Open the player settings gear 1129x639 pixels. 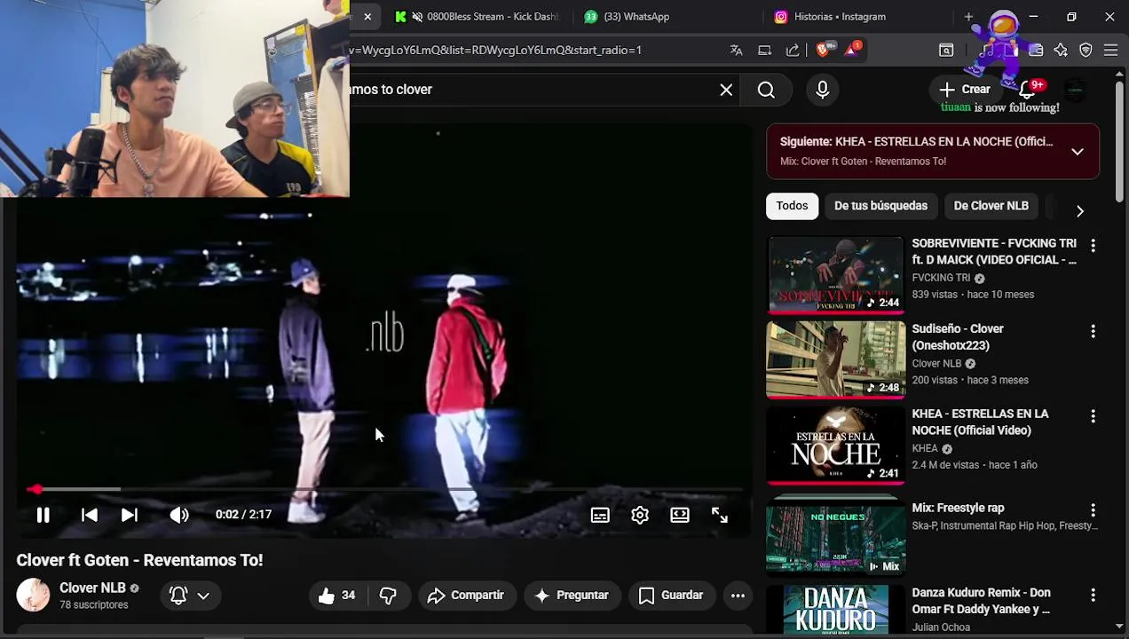coord(640,515)
